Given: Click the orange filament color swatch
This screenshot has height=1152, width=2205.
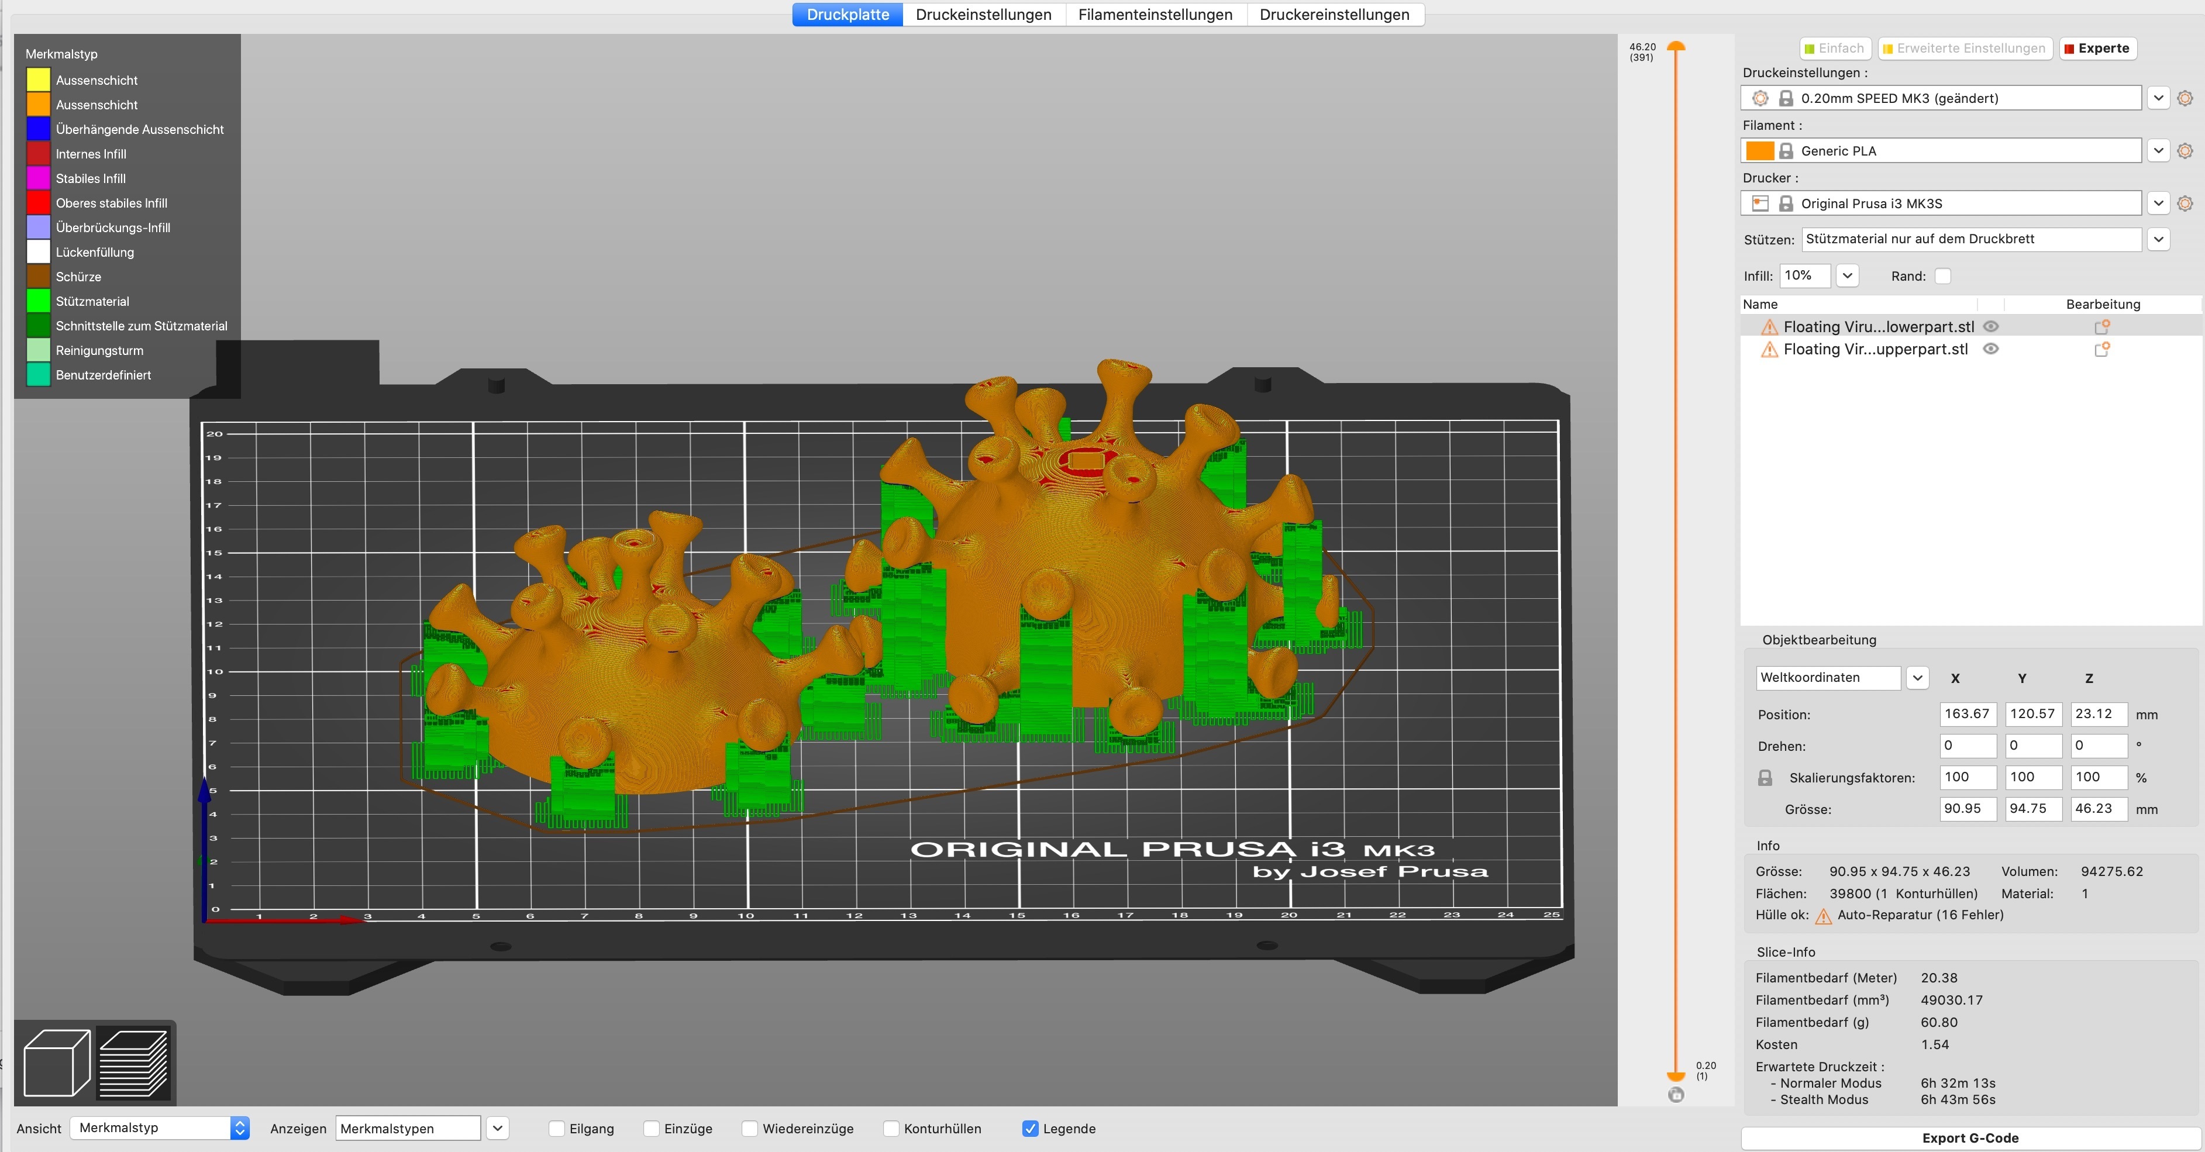Looking at the screenshot, I should [1759, 151].
